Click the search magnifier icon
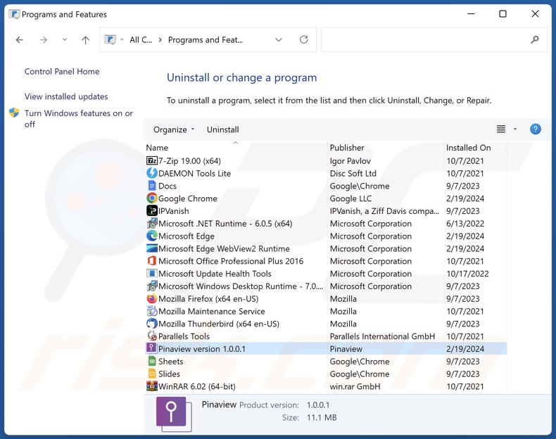556x439 pixels. (x=534, y=39)
